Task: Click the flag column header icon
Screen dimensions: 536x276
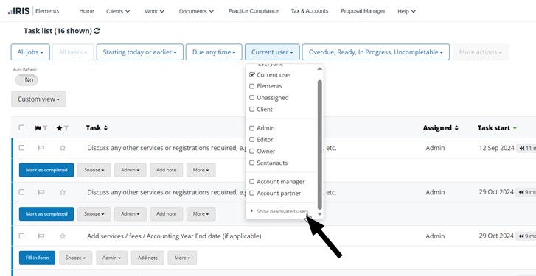Action: [x=38, y=128]
